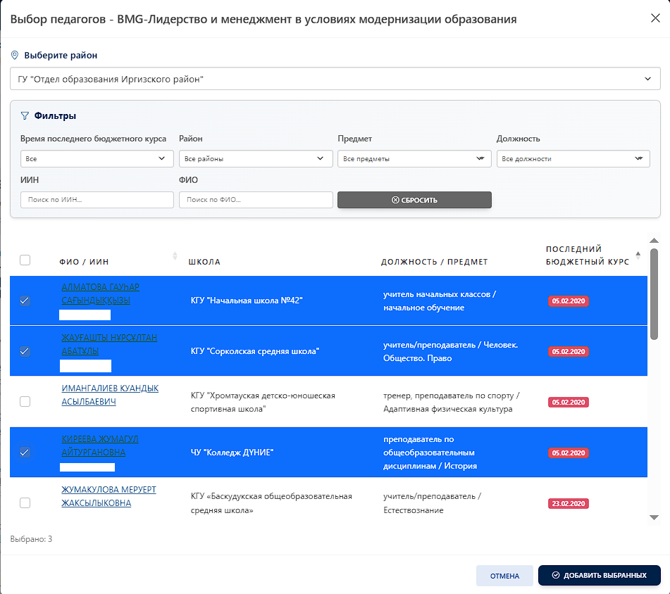The image size is (670, 594).
Task: Click the scrollbar down arrow of the table
Action: (x=653, y=517)
